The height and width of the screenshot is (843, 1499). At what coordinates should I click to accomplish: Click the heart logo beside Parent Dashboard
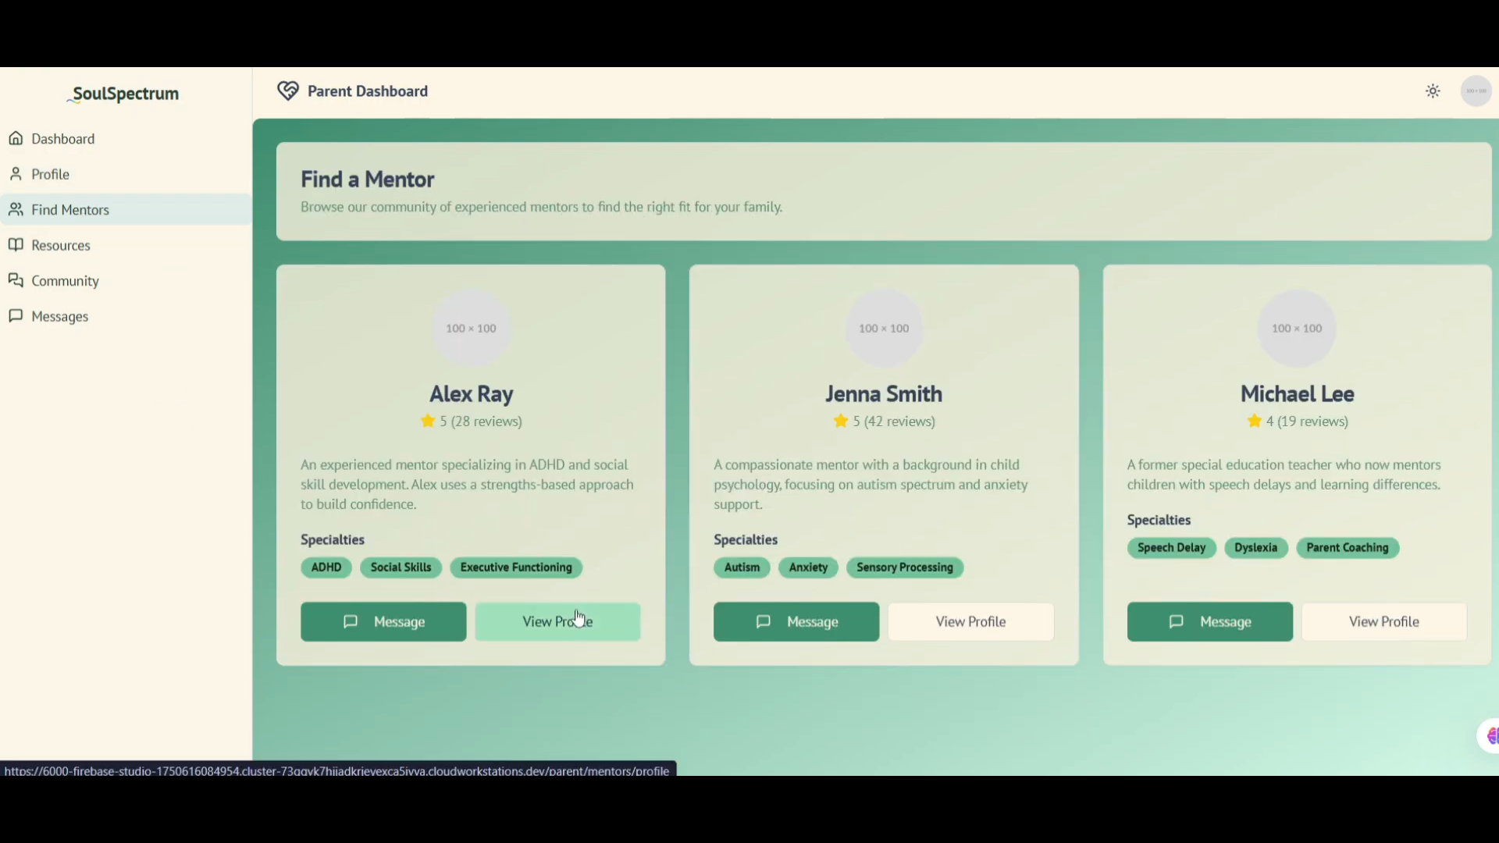click(x=287, y=91)
